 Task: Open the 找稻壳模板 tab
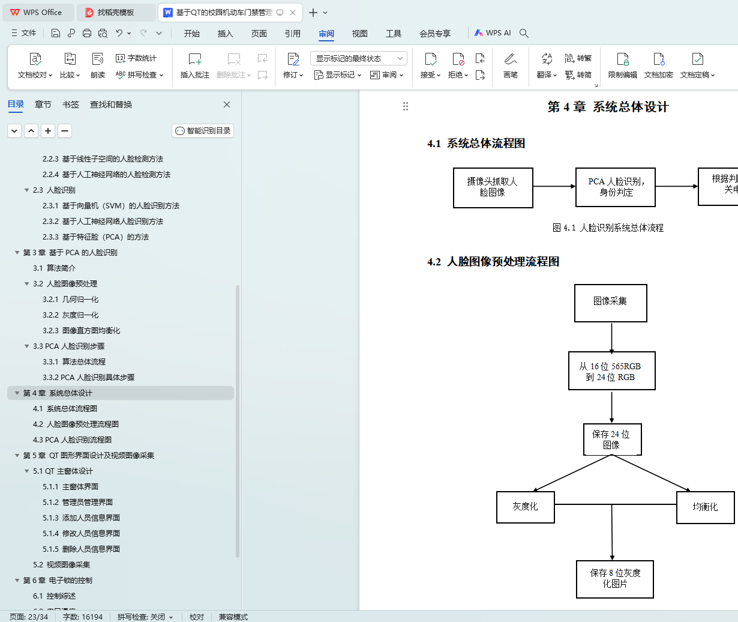coord(116,12)
